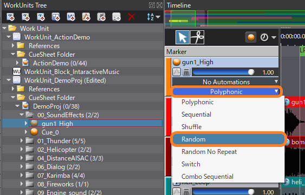Expand the ActionDemo (0/44) cue sheet
The image size is (305, 195).
point(17,63)
